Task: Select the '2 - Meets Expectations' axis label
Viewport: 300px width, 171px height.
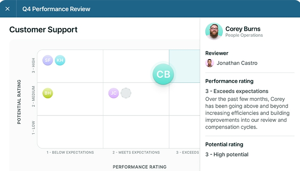Action: click(136, 152)
